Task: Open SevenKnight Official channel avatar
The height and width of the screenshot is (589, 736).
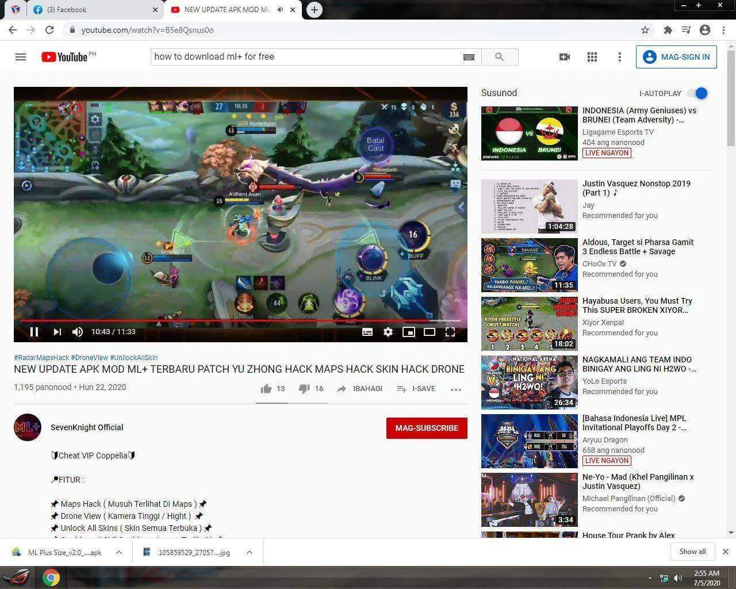Action: pyautogui.click(x=28, y=427)
